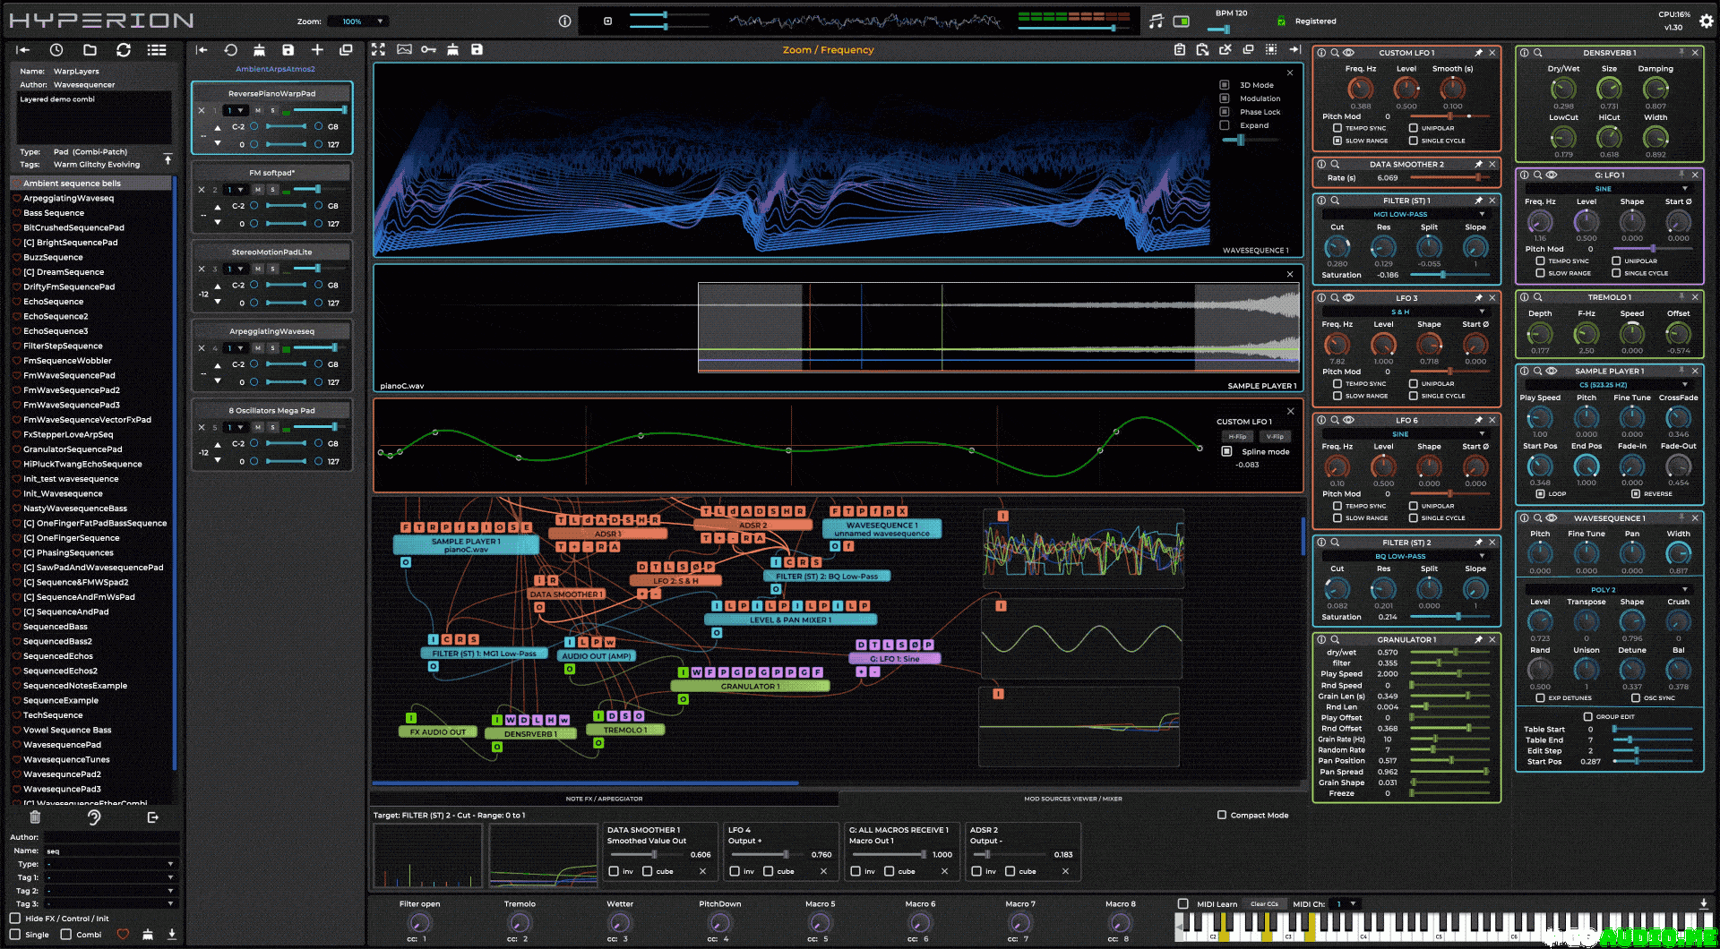Select the 8 Oscillators Mega Pad layer
Viewport: 1720px width, 949px height.
point(271,410)
